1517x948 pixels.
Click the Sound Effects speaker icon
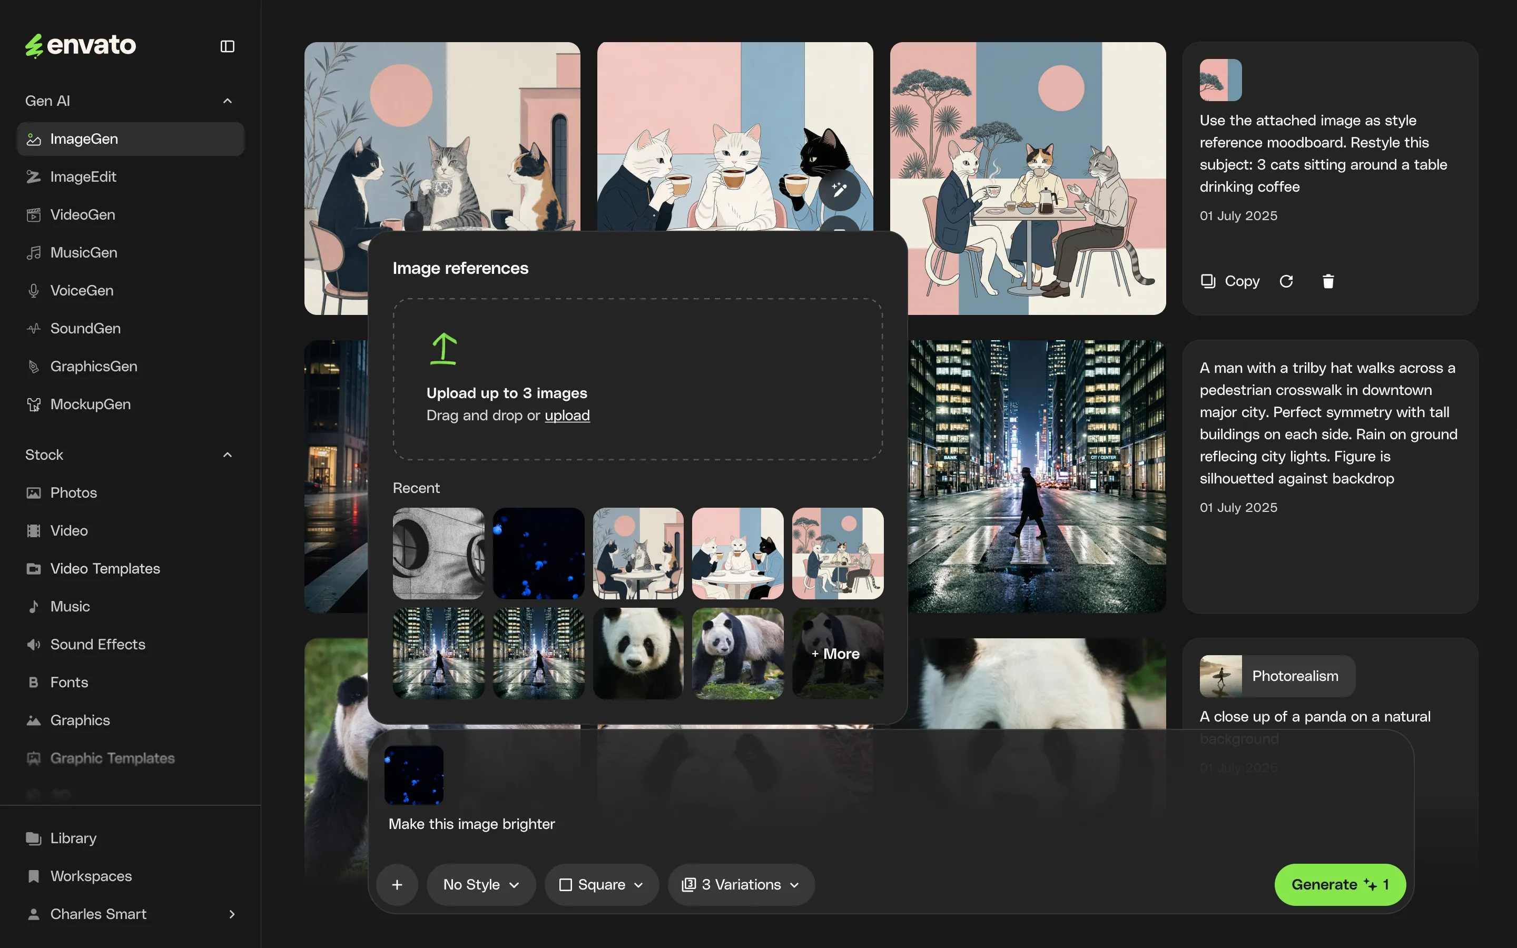pos(34,645)
